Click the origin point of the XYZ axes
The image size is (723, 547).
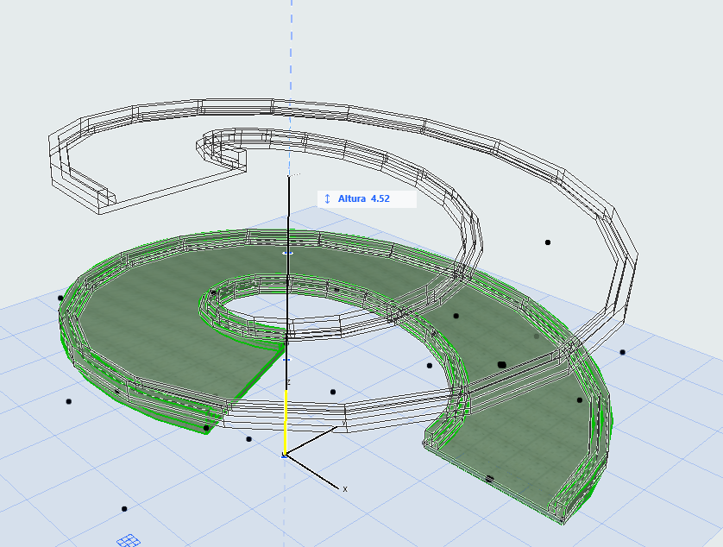[x=285, y=454]
